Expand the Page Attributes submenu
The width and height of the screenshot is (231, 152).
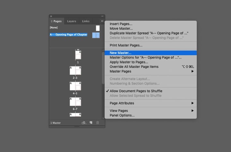(150, 103)
